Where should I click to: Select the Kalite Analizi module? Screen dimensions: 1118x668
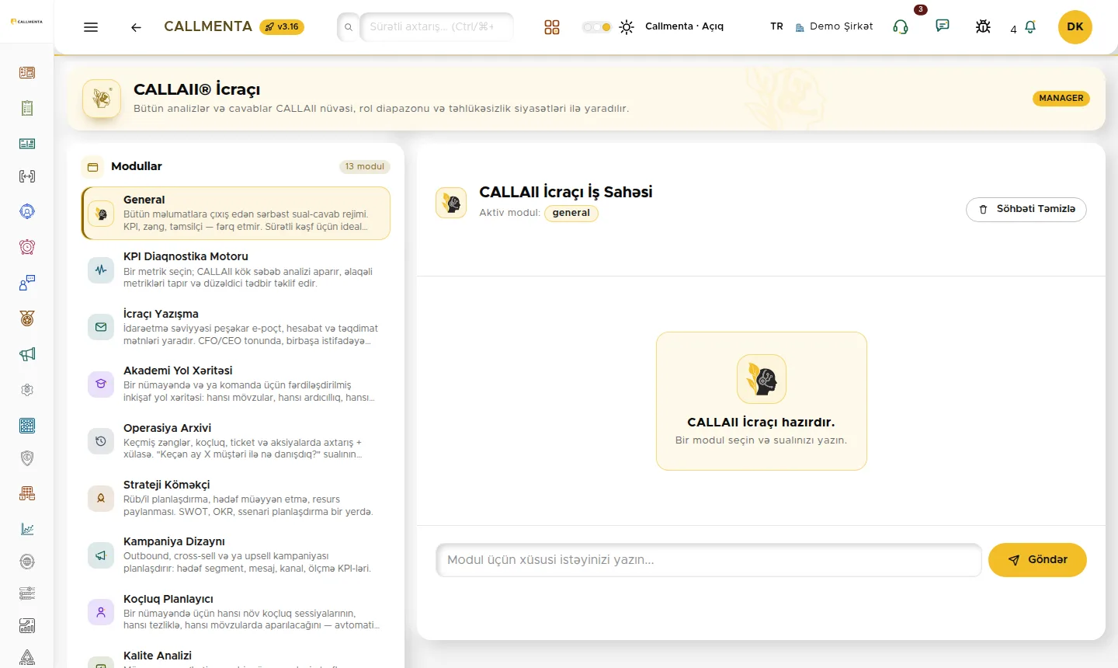tap(236, 657)
